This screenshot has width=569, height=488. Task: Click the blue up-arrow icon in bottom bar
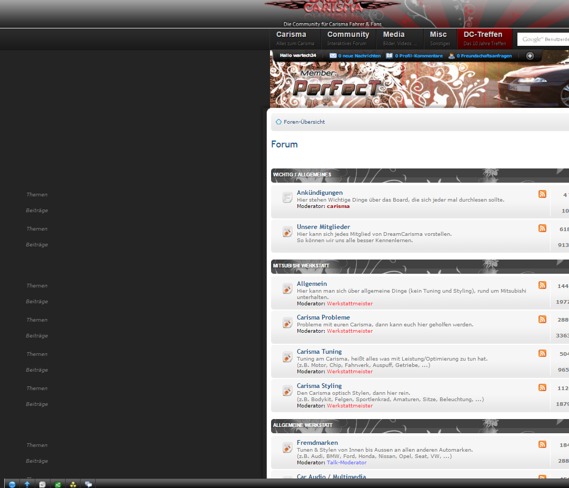[x=27, y=484]
